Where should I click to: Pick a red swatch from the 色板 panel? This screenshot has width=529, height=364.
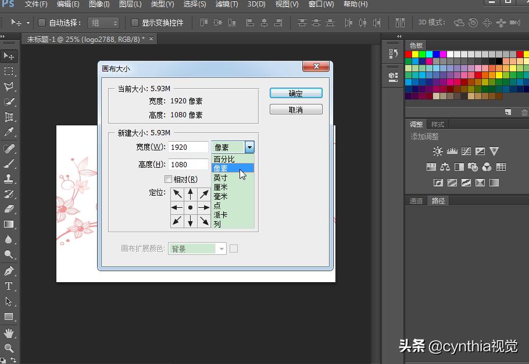(x=407, y=55)
